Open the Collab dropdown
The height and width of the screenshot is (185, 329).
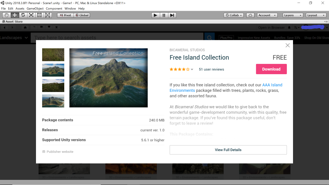click(234, 15)
